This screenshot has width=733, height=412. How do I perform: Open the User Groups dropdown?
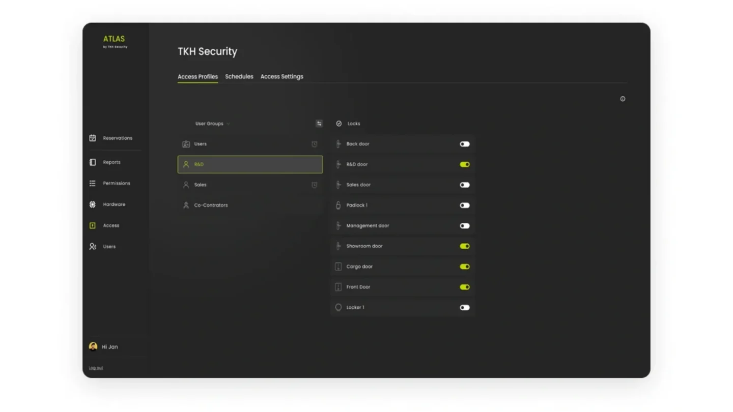213,124
